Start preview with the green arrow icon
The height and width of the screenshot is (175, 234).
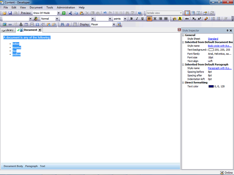64,13
